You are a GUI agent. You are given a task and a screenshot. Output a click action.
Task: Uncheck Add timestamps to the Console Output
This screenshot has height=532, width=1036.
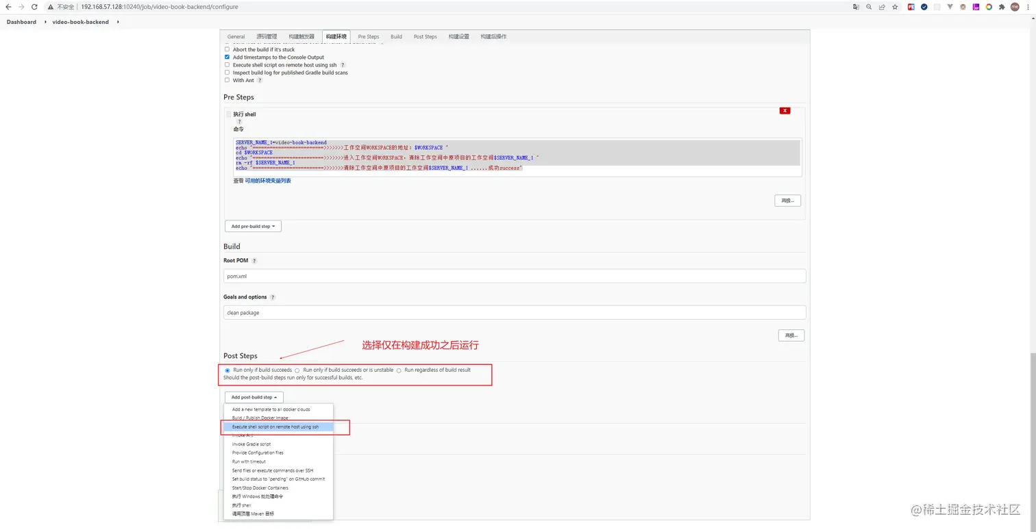point(227,58)
